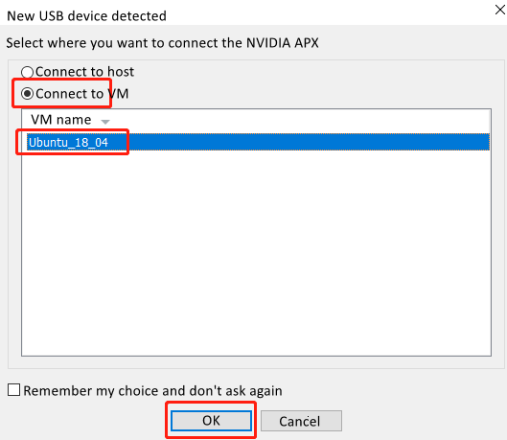Click the NVIDIA APX instruction text

pos(162,43)
